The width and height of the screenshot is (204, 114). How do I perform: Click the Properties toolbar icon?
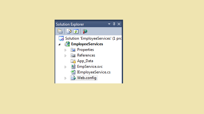point(60,31)
